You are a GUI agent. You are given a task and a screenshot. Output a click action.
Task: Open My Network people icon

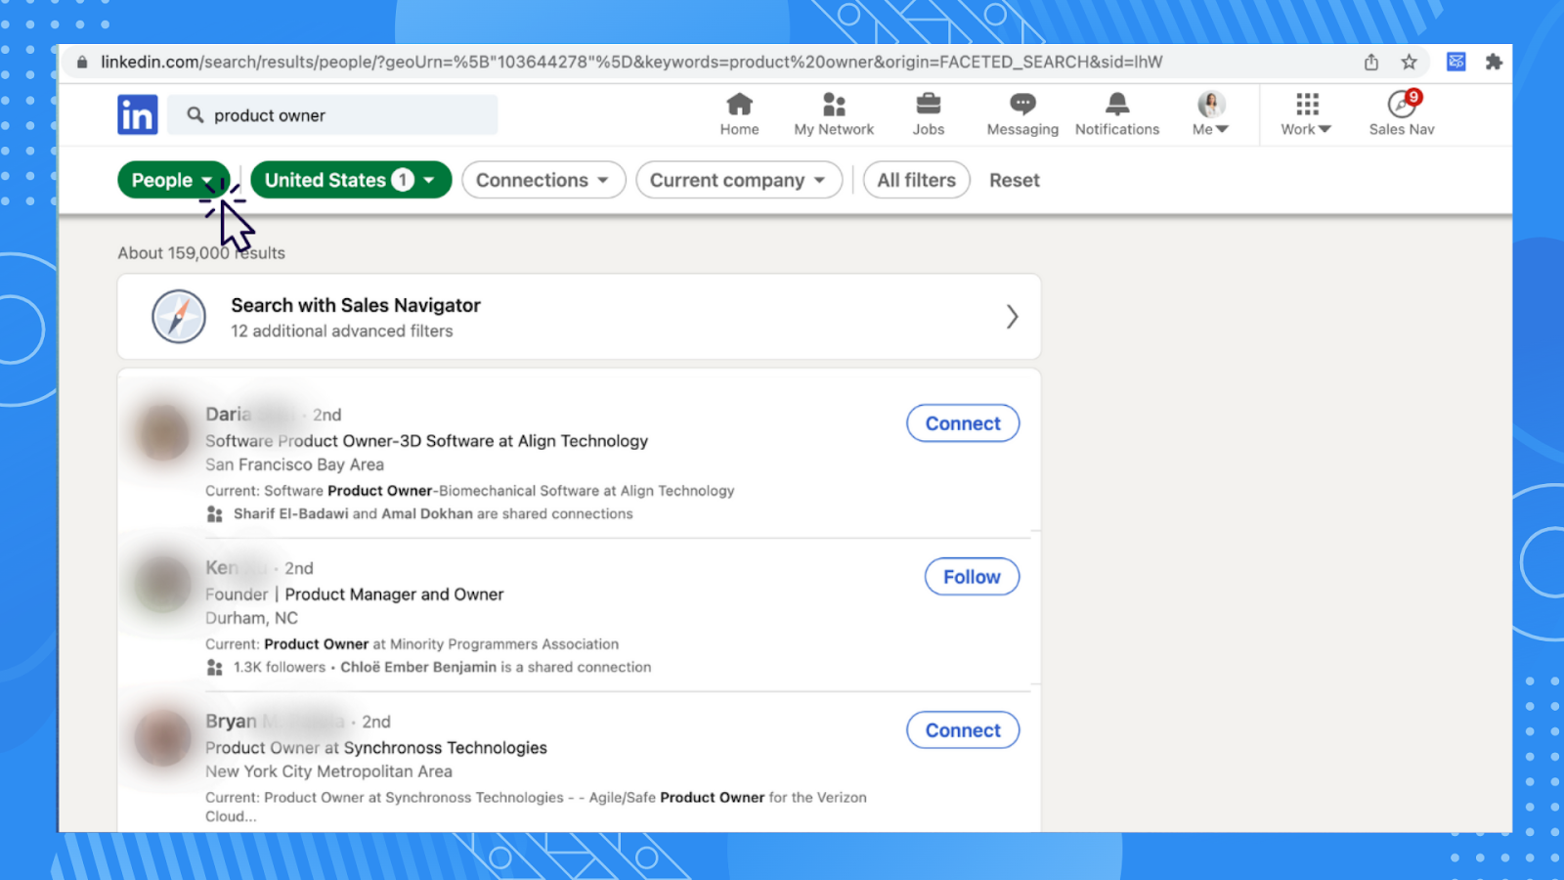point(834,104)
